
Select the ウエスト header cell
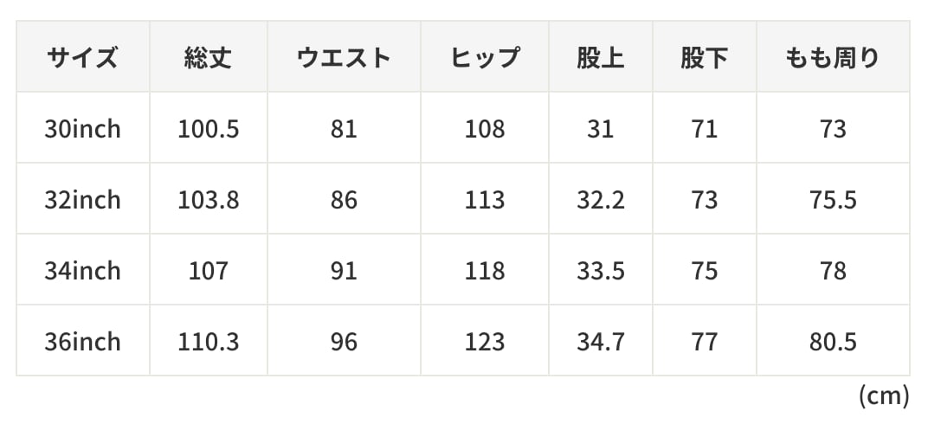point(344,58)
